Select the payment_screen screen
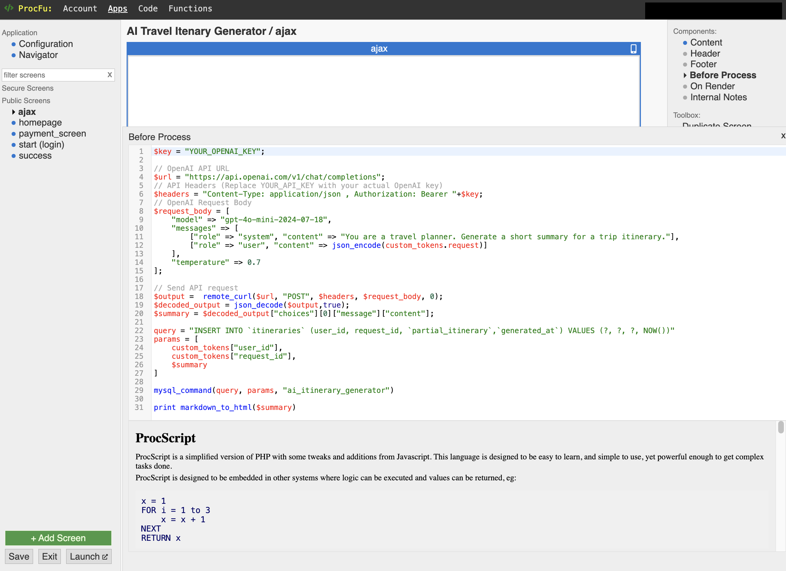Image resolution: width=786 pixels, height=571 pixels. 52,133
